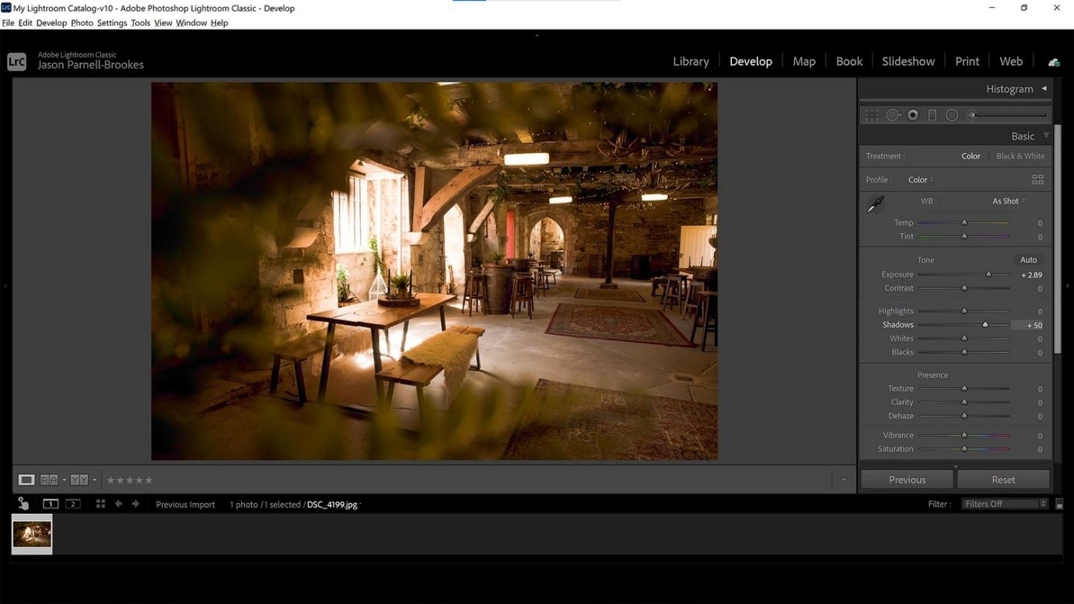The width and height of the screenshot is (1074, 604).
Task: Open the cloud sync status icon
Action: click(1054, 62)
